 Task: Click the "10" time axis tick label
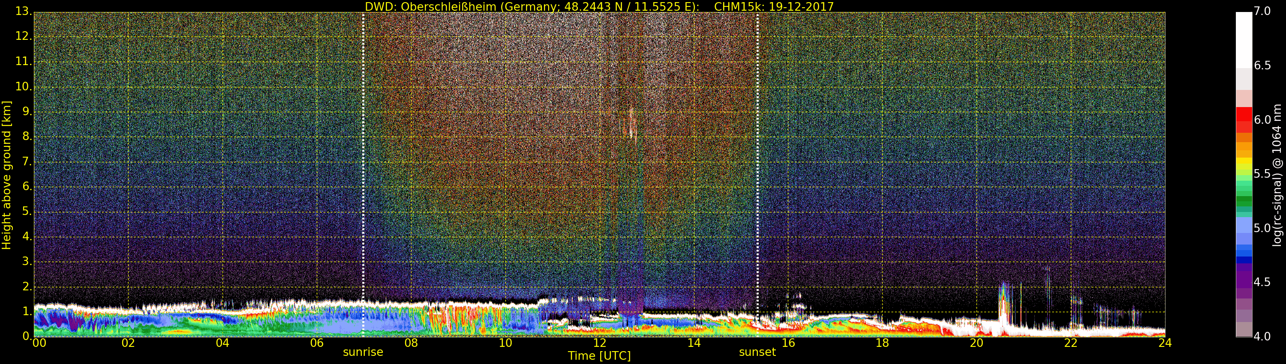tap(505, 343)
